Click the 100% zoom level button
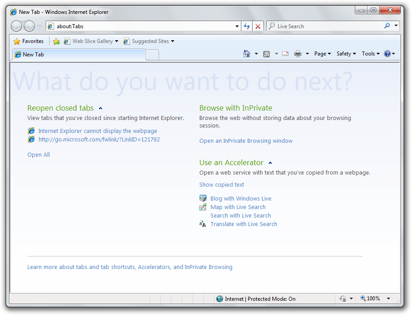The width and height of the screenshot is (412, 316). click(370, 299)
